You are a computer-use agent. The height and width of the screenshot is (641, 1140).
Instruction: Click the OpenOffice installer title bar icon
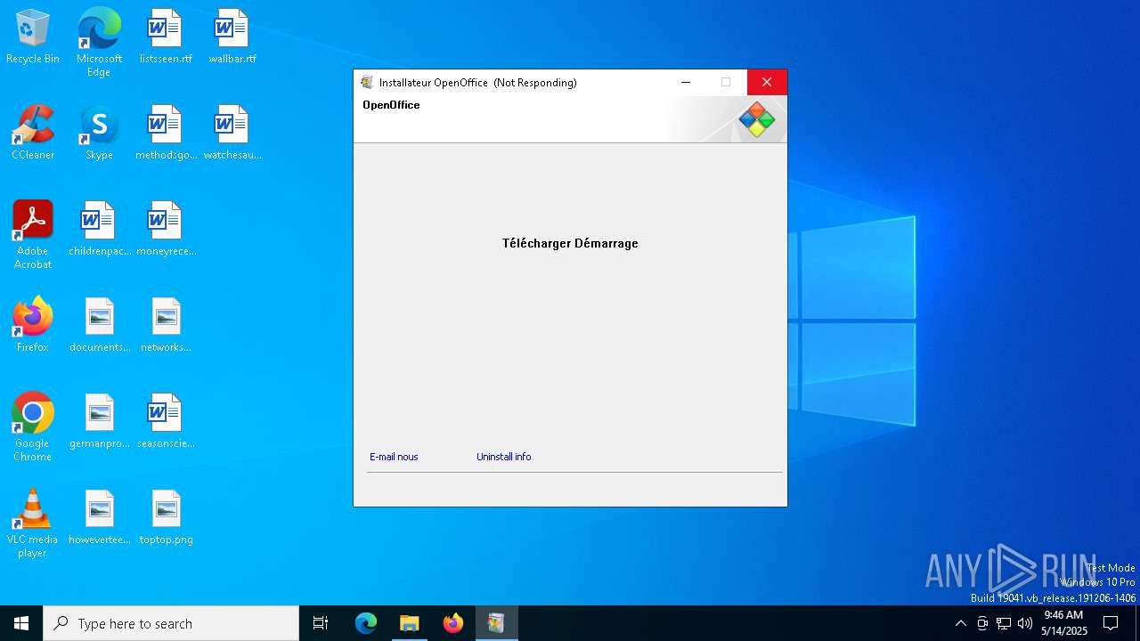(x=367, y=83)
